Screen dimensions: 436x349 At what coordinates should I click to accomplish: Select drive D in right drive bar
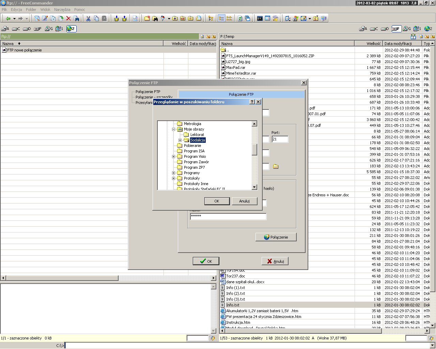click(385, 29)
